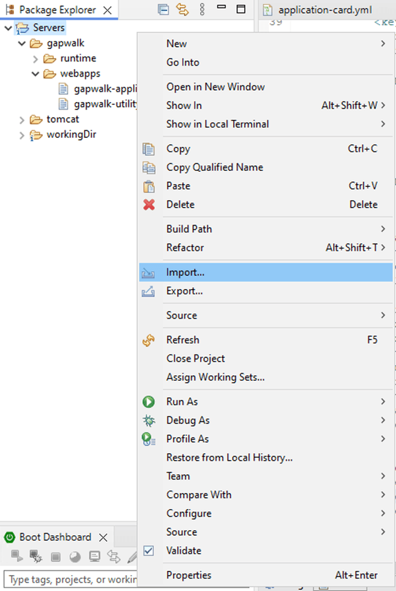Click the red Delete X icon
Image resolution: width=396 pixels, height=591 pixels.
(149, 205)
